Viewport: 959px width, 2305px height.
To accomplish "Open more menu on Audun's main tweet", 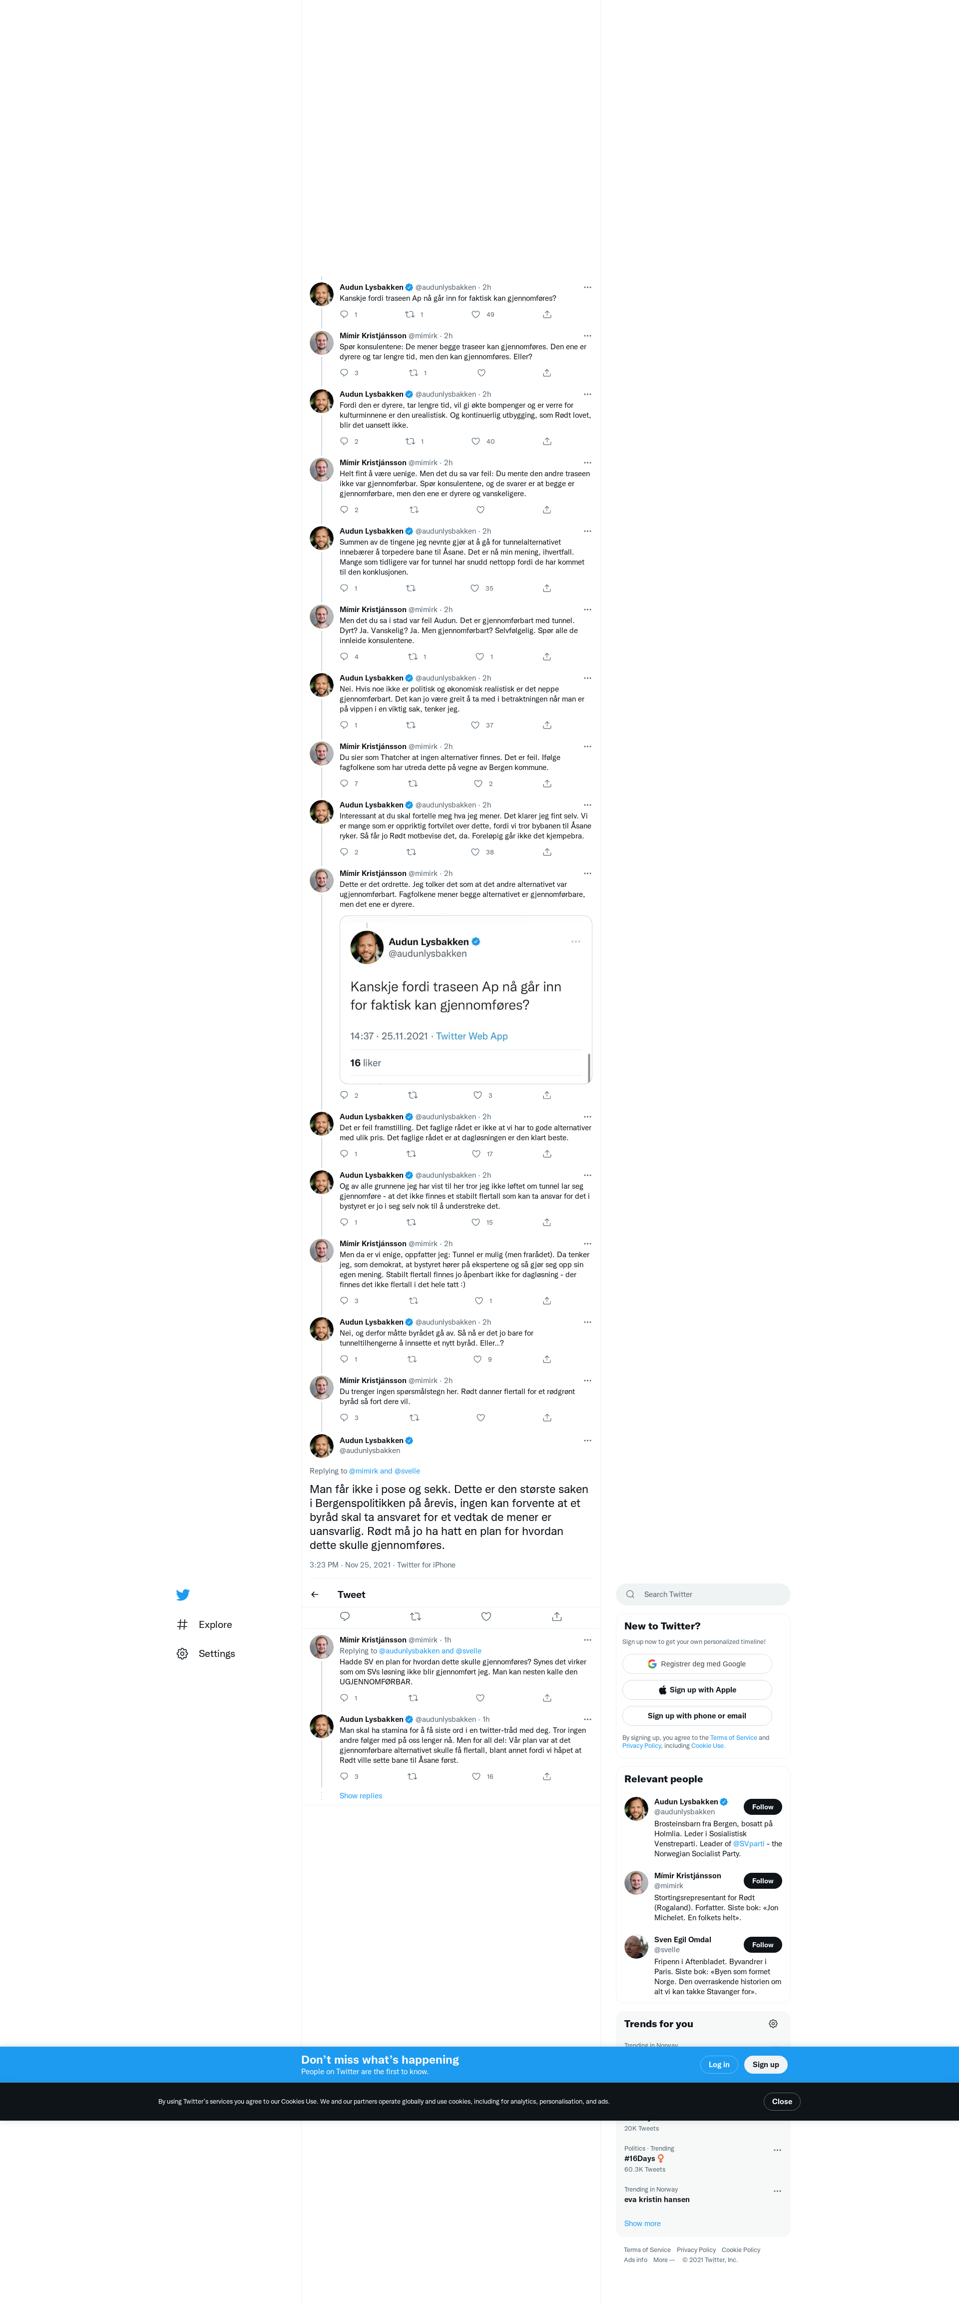I will point(587,1441).
